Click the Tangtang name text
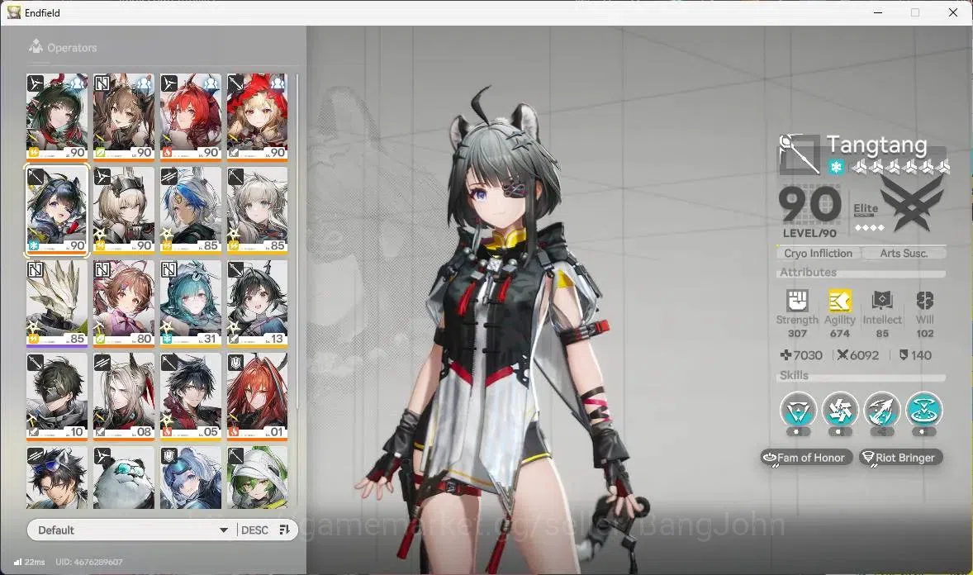973x575 pixels. (876, 145)
